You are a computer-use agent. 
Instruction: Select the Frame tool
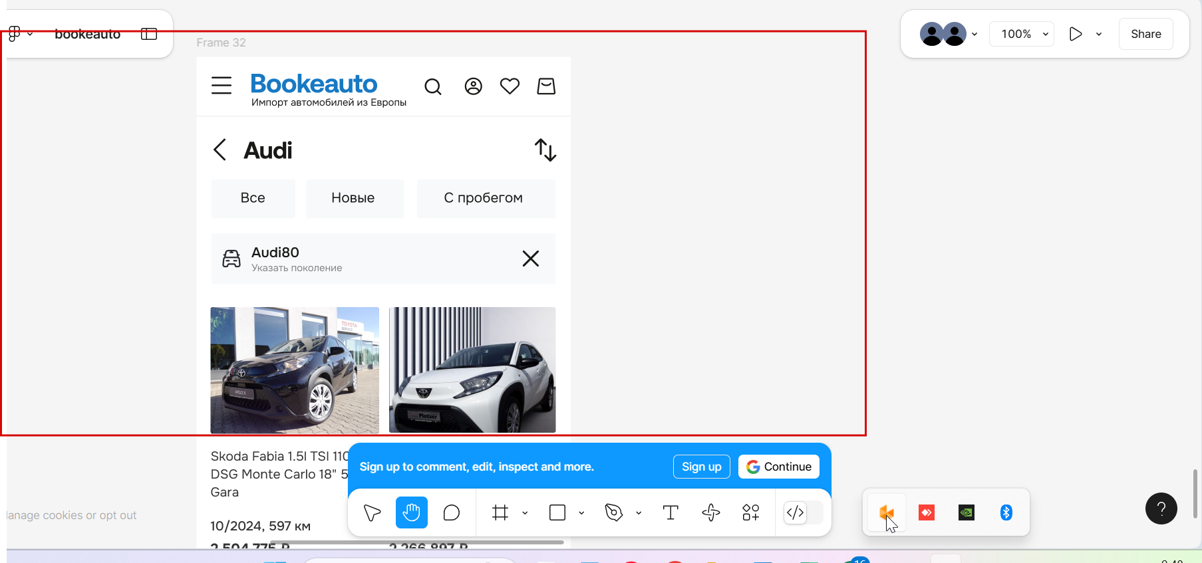point(500,512)
